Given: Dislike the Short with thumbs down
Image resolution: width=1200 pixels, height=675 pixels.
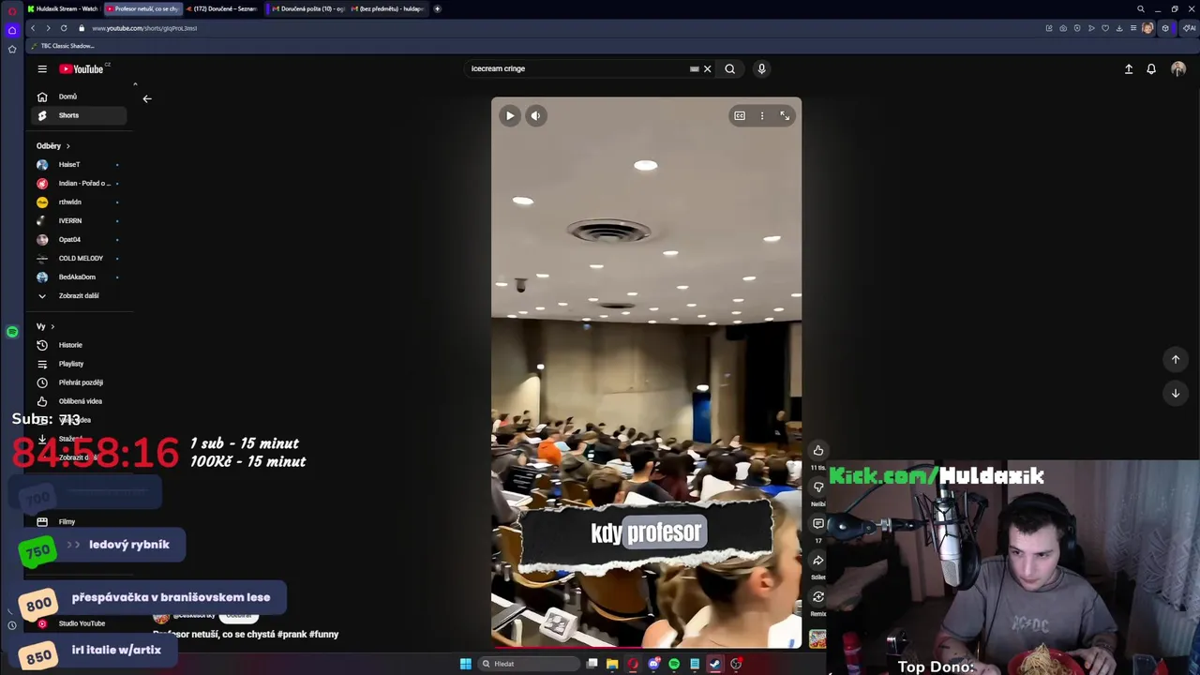Looking at the screenshot, I should coord(818,487).
